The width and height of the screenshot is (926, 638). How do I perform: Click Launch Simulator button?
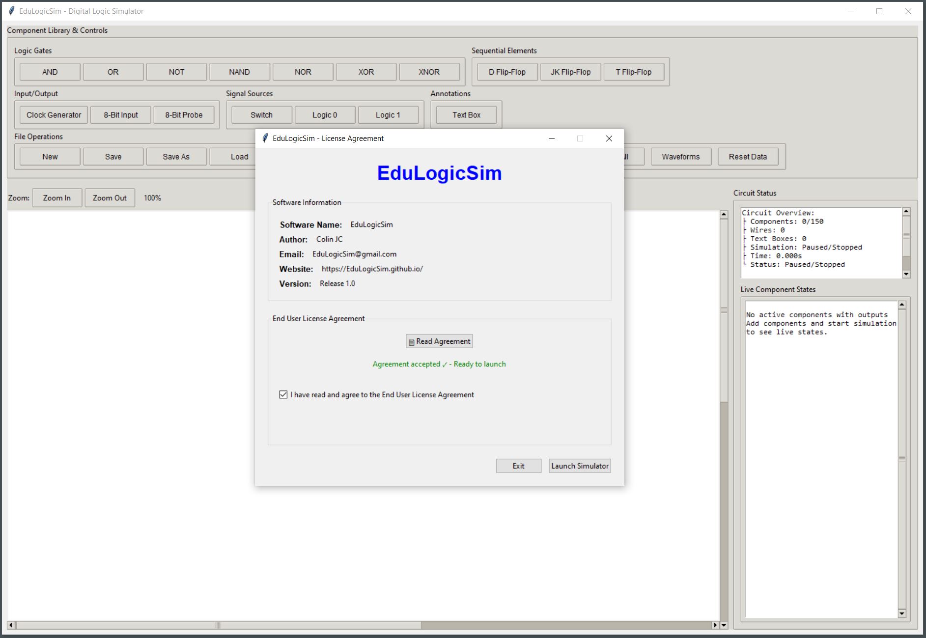tap(580, 466)
